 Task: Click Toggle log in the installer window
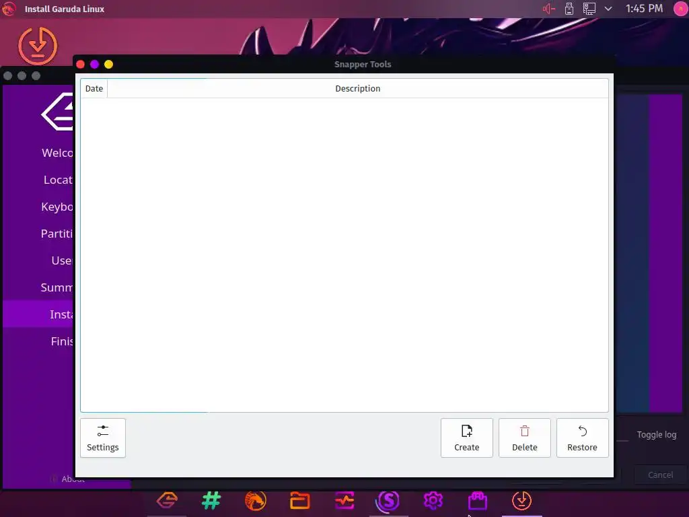(x=657, y=434)
